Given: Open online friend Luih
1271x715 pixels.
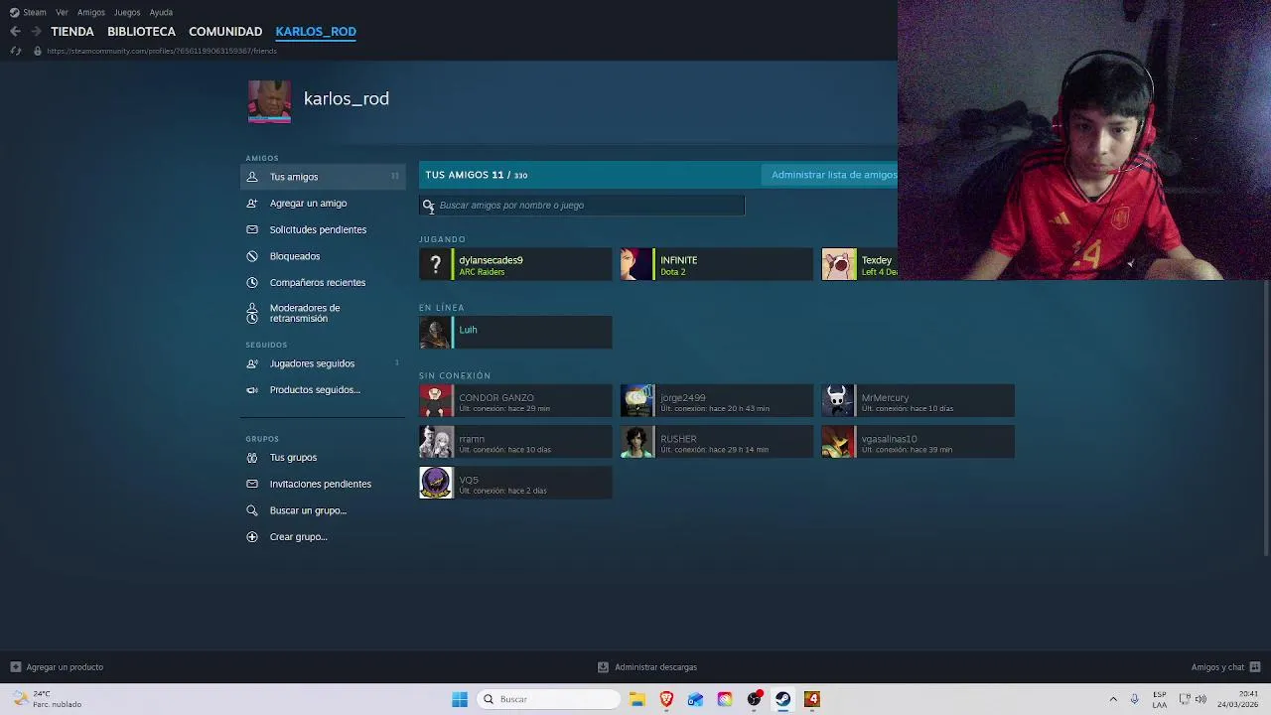Looking at the screenshot, I should tap(515, 333).
